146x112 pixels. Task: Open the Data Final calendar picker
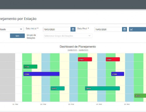pos(124,29)
